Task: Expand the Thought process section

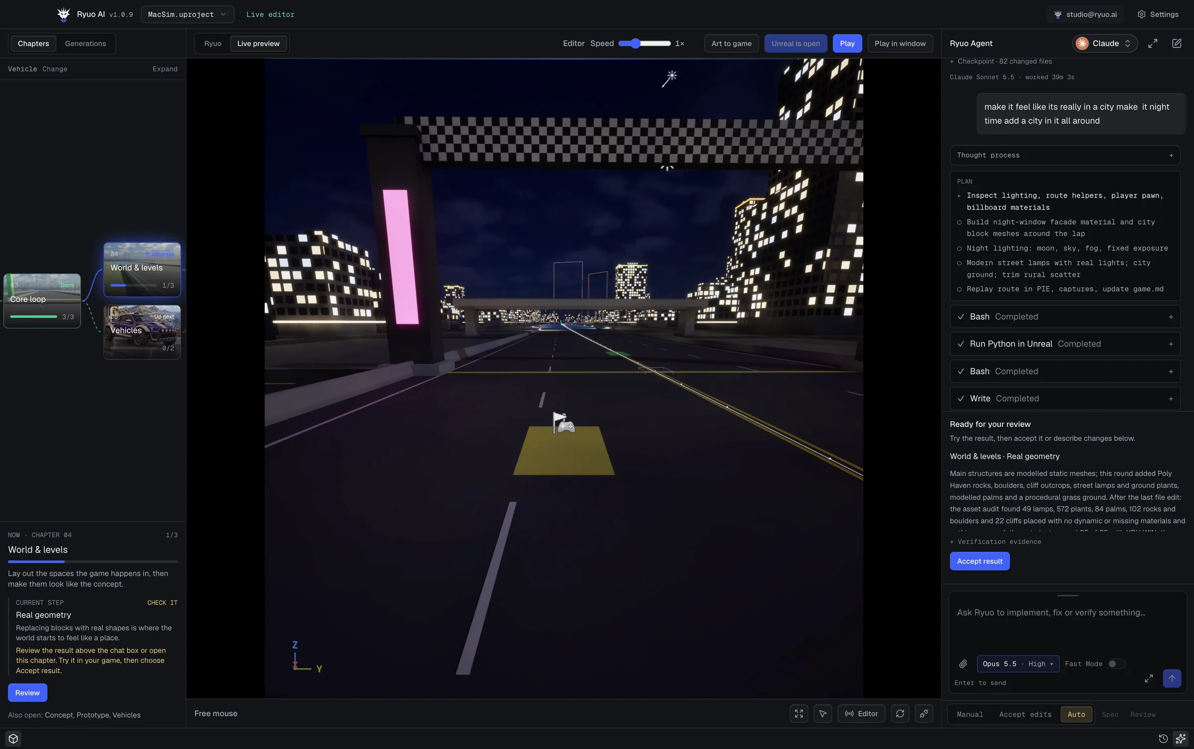Action: click(1065, 155)
